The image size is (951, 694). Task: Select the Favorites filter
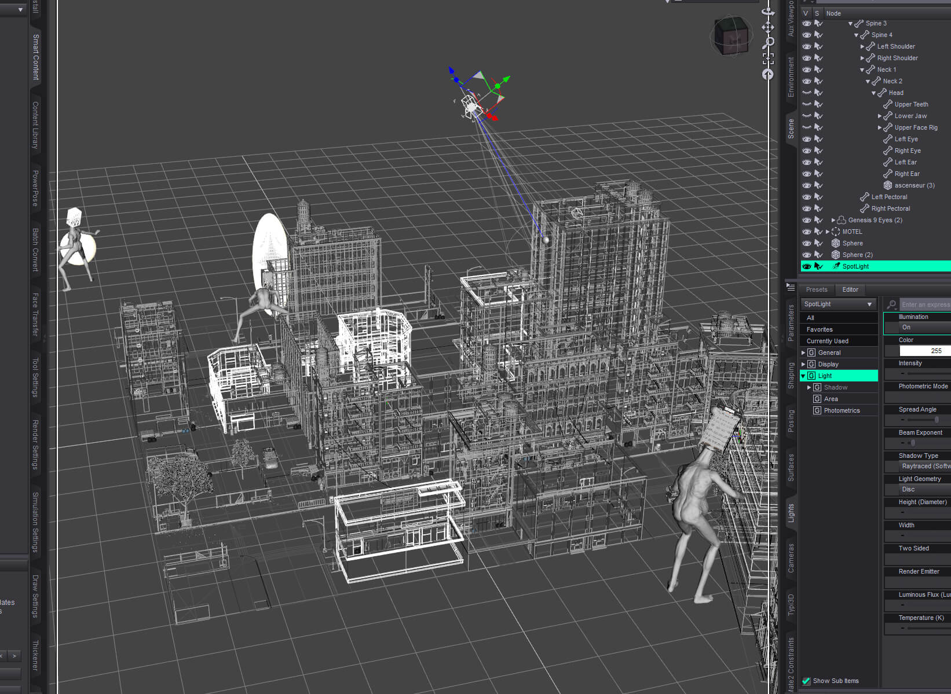pos(839,329)
